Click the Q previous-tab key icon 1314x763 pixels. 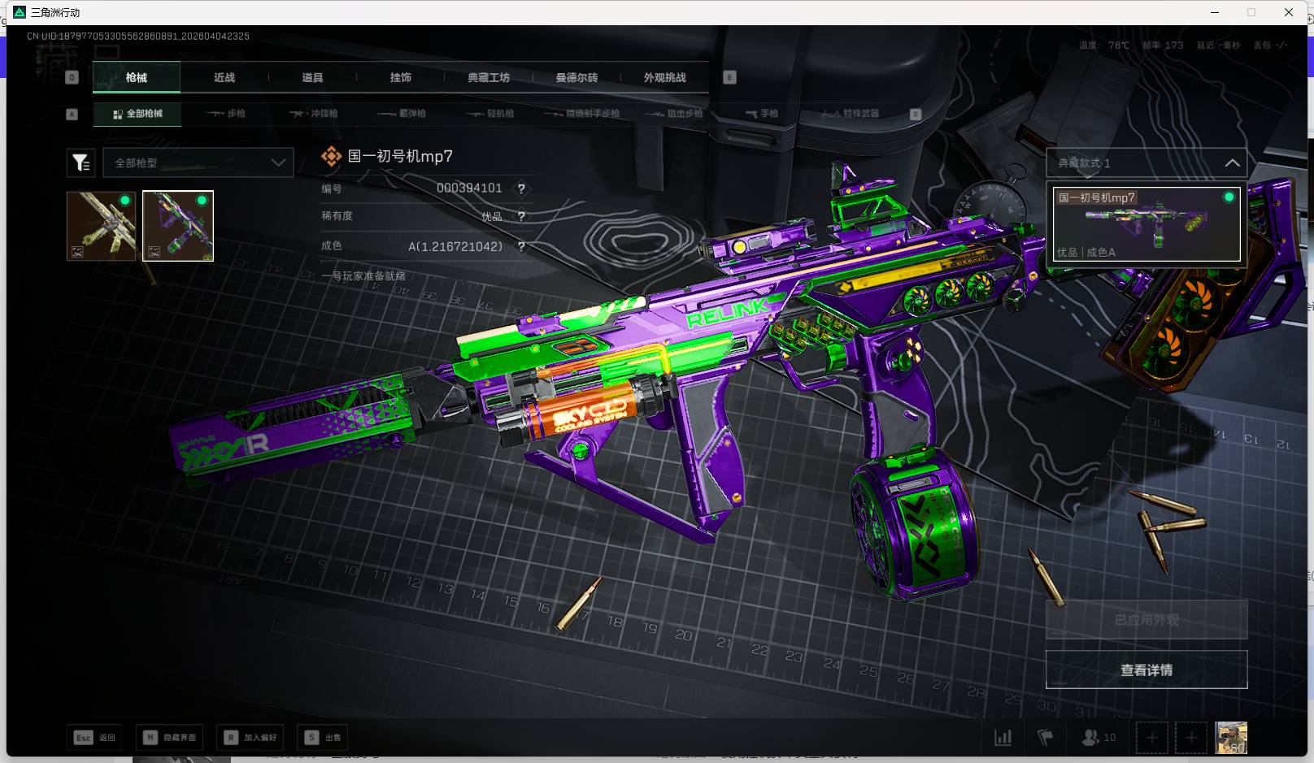coord(72,77)
